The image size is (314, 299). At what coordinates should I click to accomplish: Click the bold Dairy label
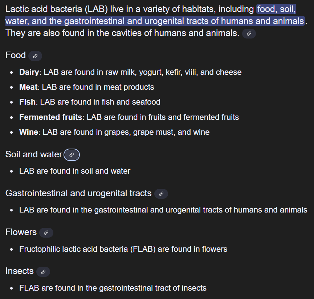(29, 72)
